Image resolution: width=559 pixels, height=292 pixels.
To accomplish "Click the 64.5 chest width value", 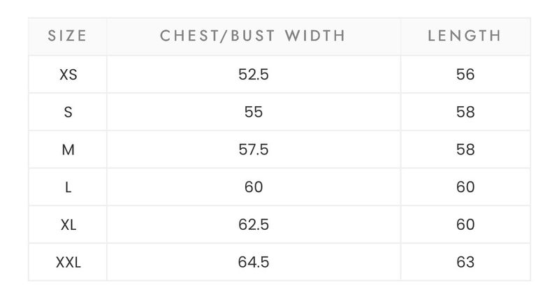I will click(254, 262).
